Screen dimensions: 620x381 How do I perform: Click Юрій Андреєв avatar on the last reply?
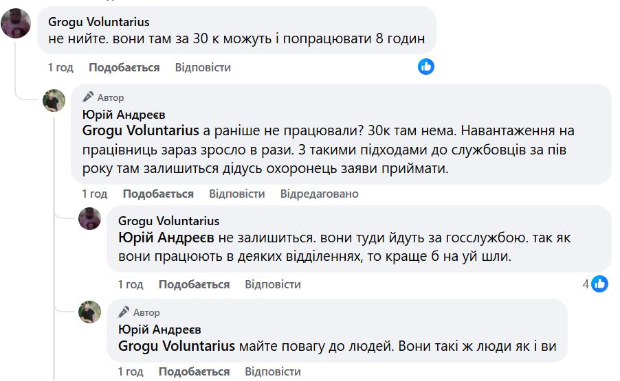90,312
